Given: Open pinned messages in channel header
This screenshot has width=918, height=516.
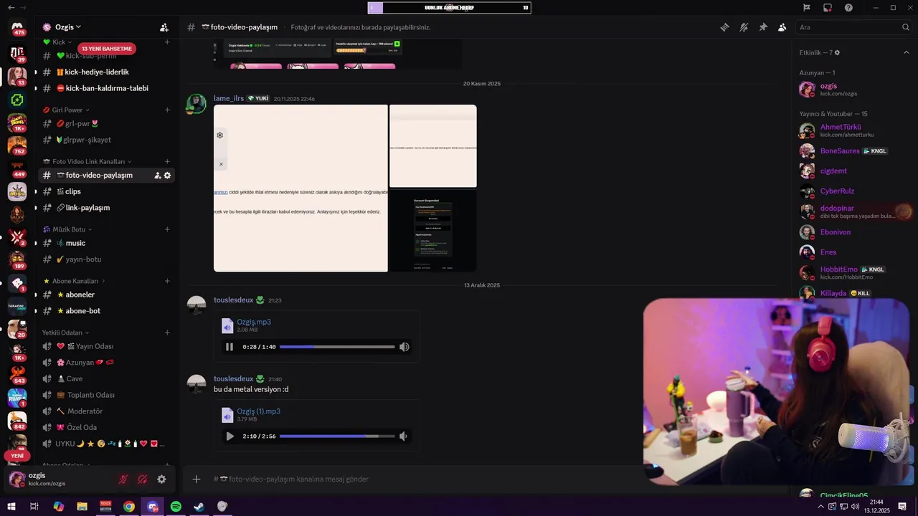Looking at the screenshot, I should (x=763, y=27).
